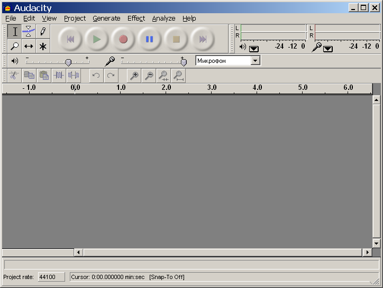The image size is (383, 288).
Task: Click the speaker icon beside output meter
Action: (x=243, y=47)
